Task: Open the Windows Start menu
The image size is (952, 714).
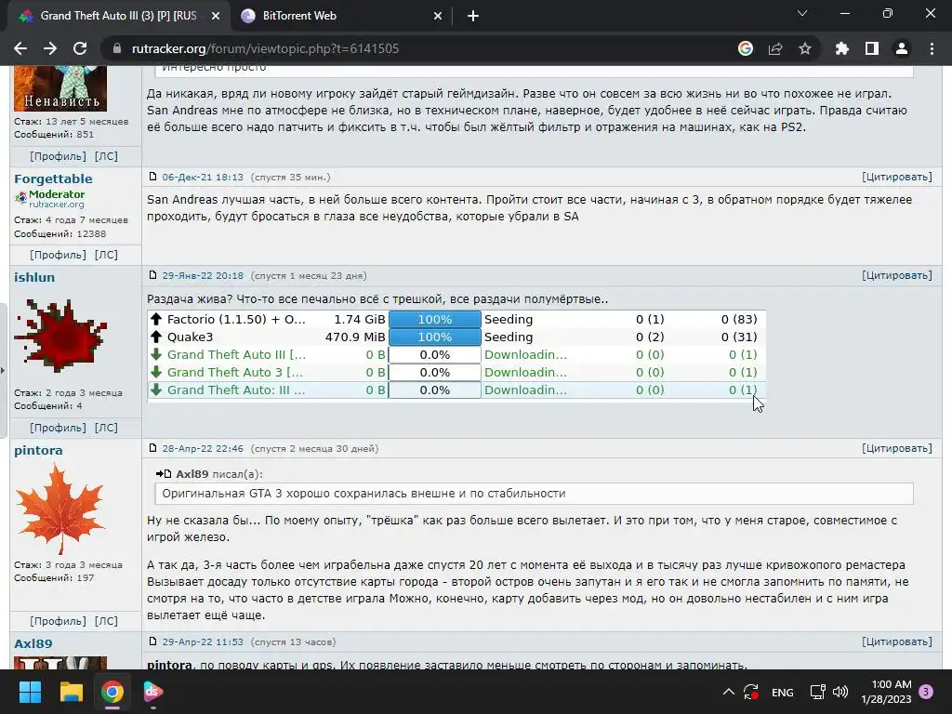Action: (x=30, y=692)
